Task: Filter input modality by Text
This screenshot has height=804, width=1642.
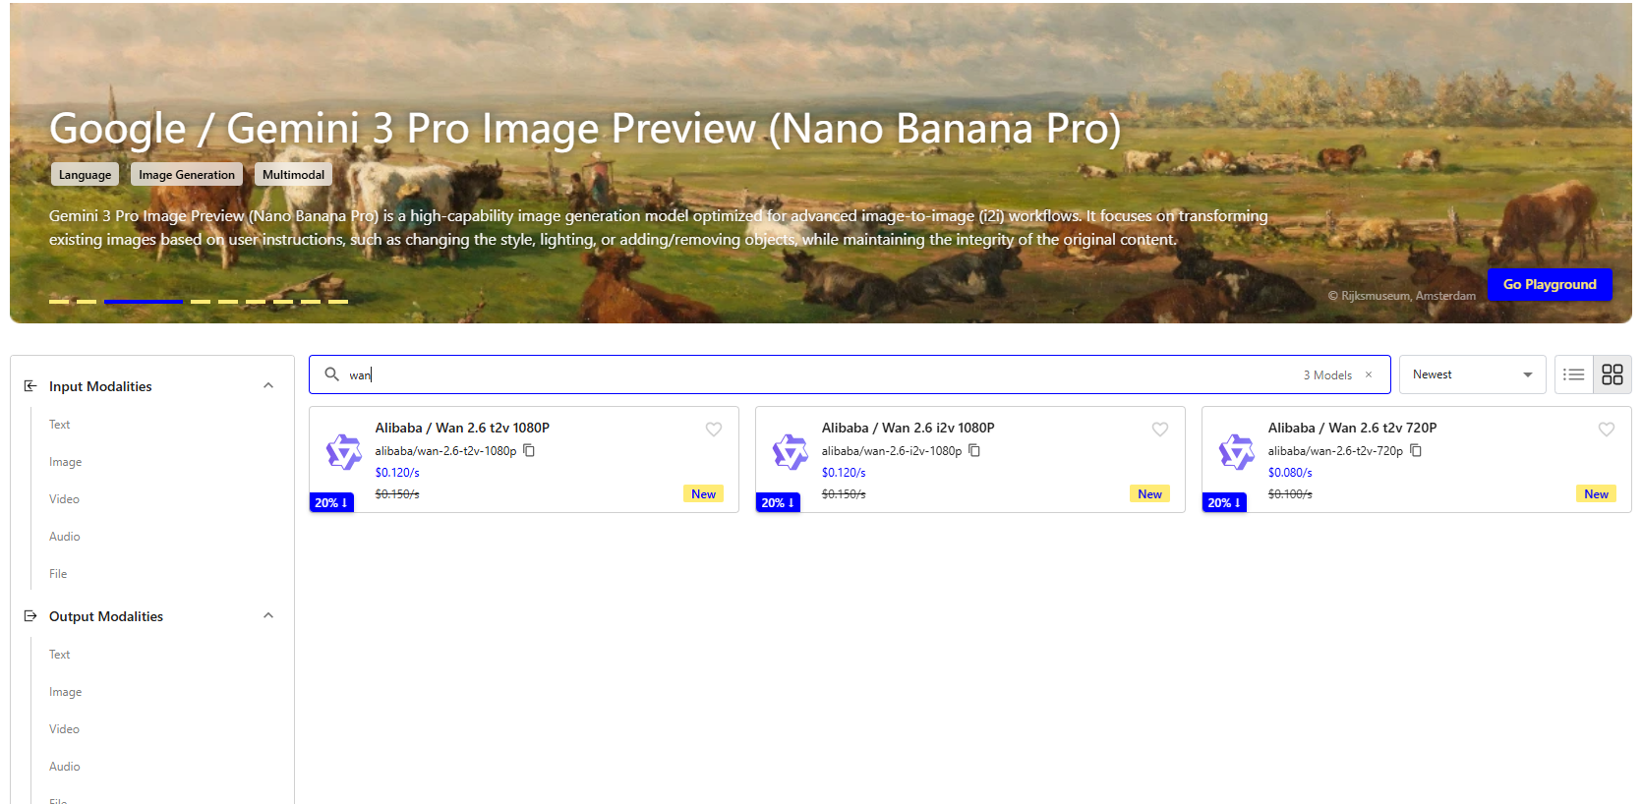Action: coord(60,425)
